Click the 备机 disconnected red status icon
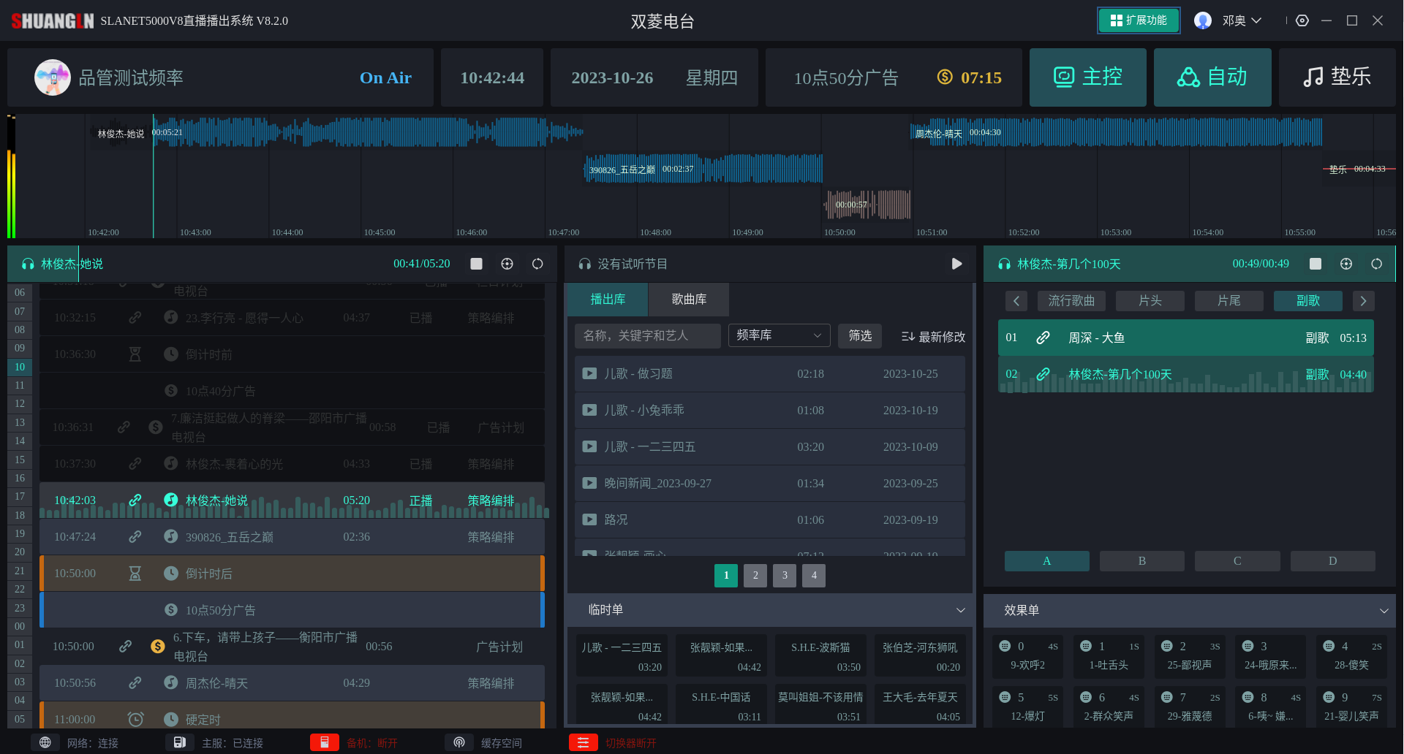The image size is (1404, 754). [324, 742]
